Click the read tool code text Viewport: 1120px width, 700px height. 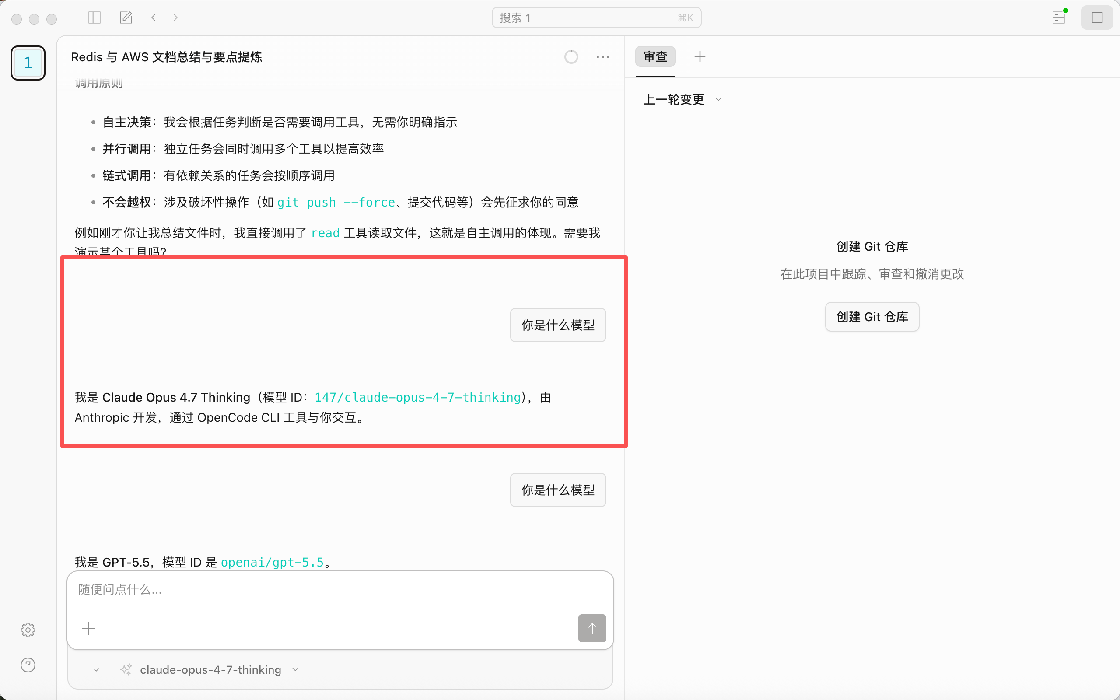pyautogui.click(x=325, y=233)
